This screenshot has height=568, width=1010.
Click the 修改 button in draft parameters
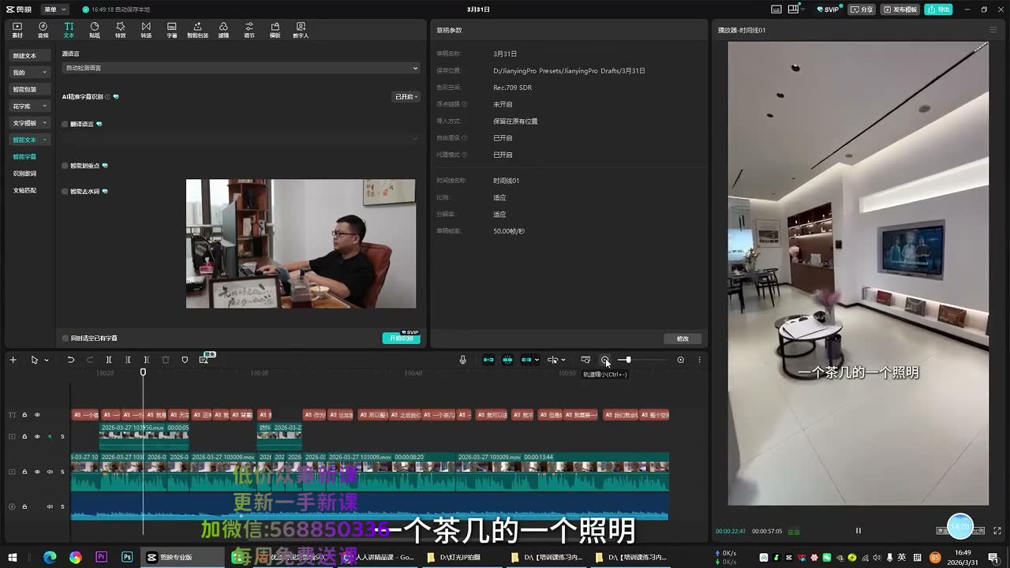tap(683, 338)
